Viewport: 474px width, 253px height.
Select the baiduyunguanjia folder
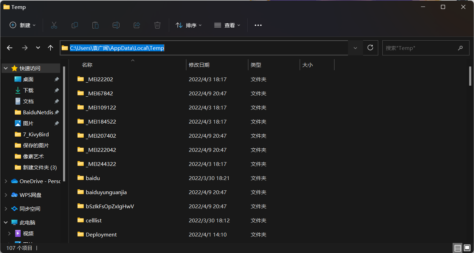[106, 192]
